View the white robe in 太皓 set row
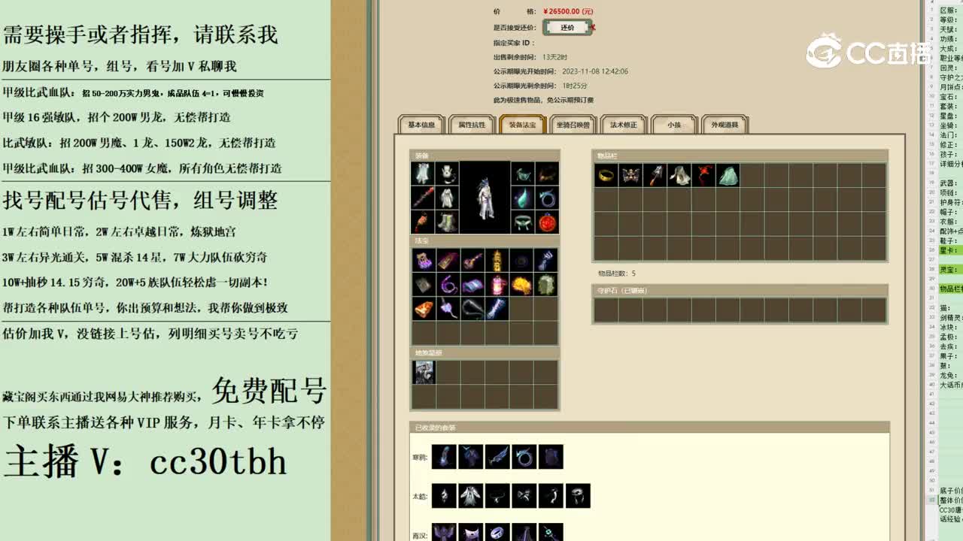Screen dimensions: 963x541 point(471,496)
